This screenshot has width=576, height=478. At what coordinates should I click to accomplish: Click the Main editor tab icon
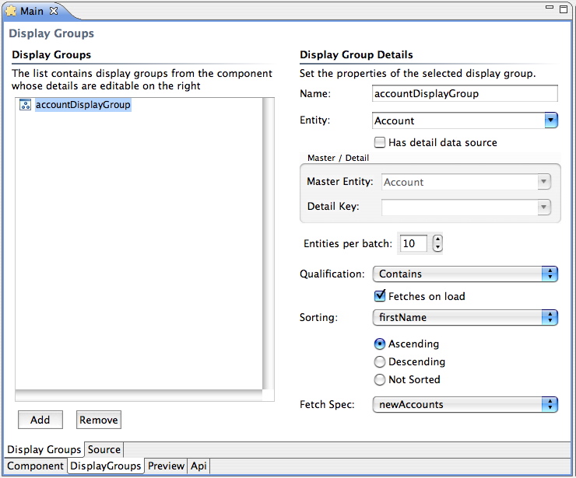click(11, 11)
